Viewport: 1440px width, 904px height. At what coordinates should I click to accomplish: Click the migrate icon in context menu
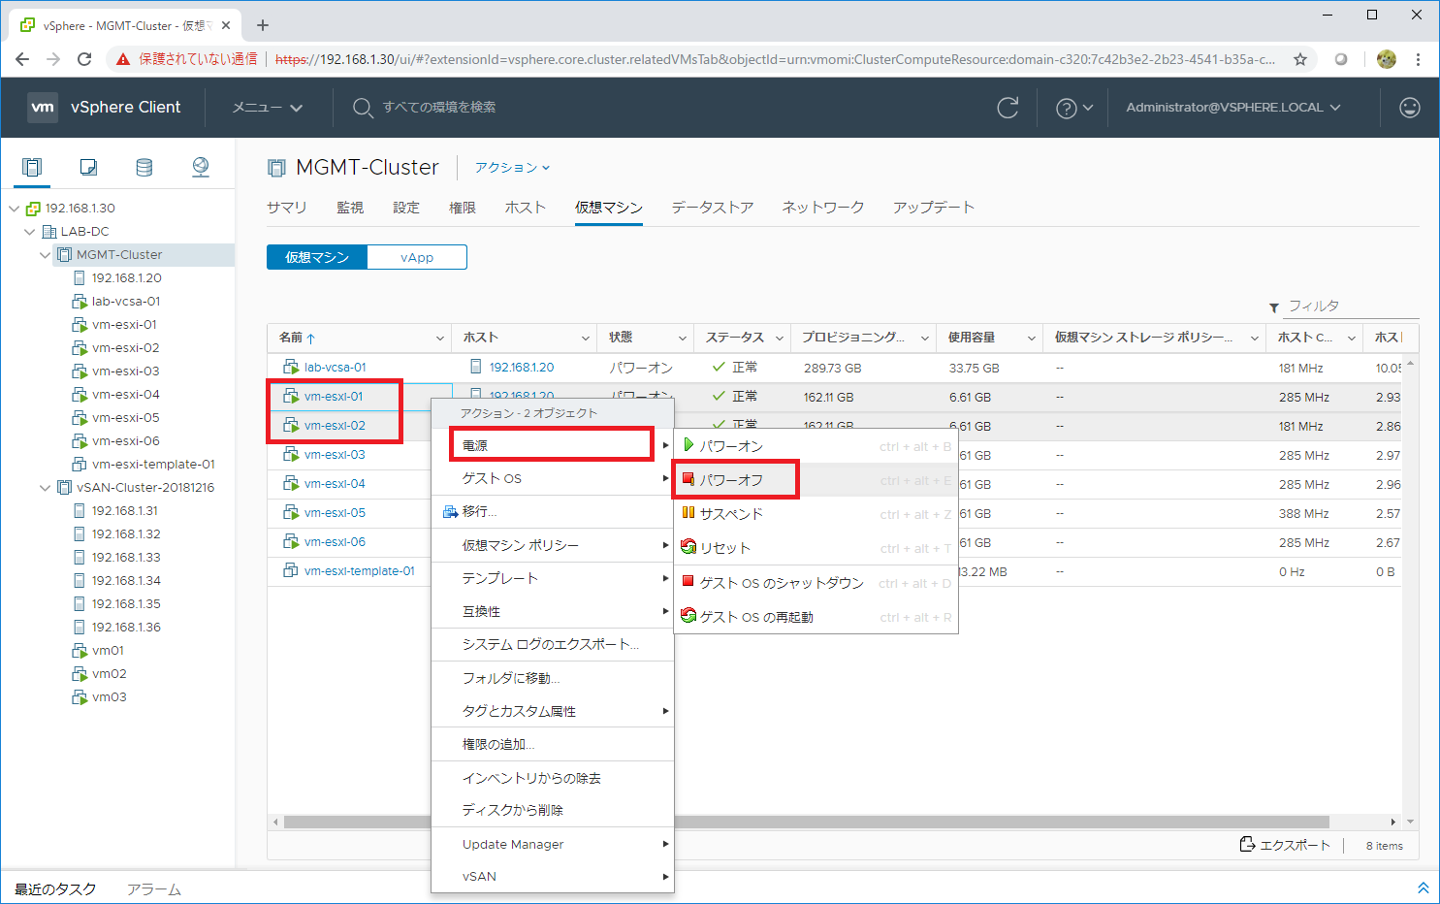(451, 511)
